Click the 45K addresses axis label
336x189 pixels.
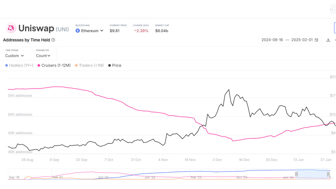click(20, 133)
